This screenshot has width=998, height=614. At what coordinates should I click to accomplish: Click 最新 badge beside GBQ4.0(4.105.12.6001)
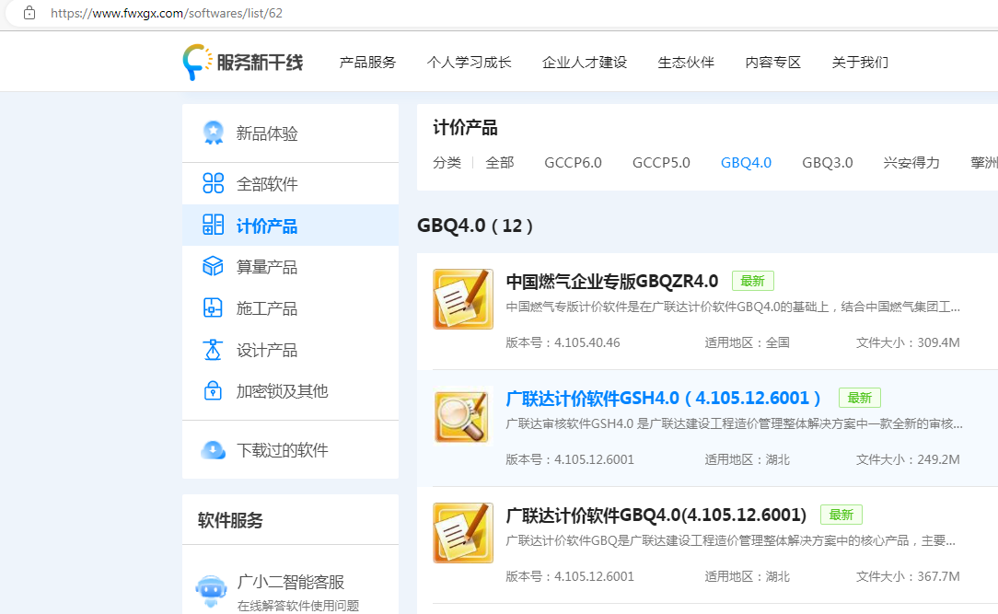(841, 515)
